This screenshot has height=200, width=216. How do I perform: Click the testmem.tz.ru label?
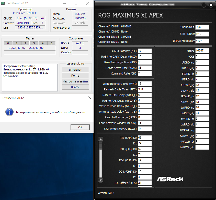tap(75, 64)
